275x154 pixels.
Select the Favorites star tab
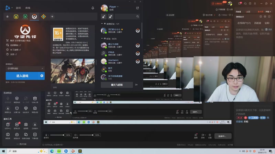(x=7, y=16)
